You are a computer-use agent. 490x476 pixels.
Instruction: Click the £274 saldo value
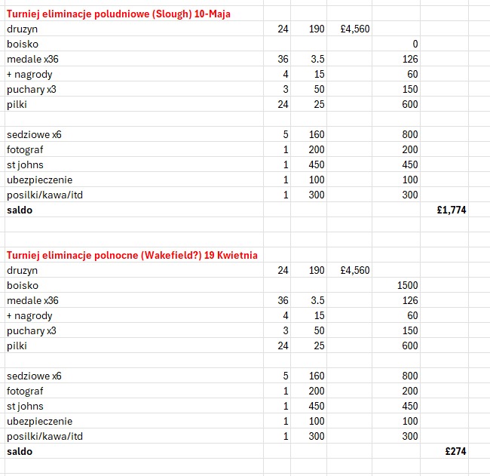click(x=456, y=451)
